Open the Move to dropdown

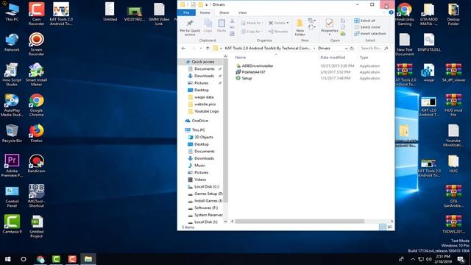pyautogui.click(x=252, y=23)
